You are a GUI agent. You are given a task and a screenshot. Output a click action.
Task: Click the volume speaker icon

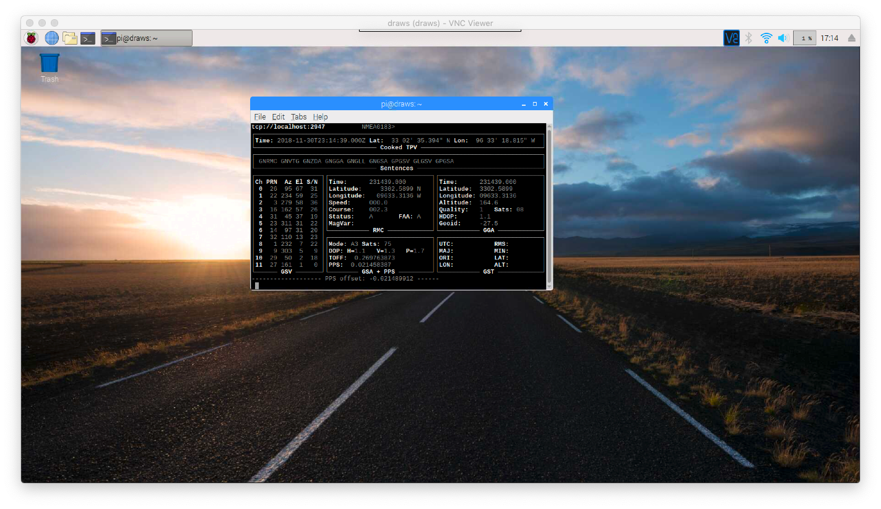tap(783, 38)
